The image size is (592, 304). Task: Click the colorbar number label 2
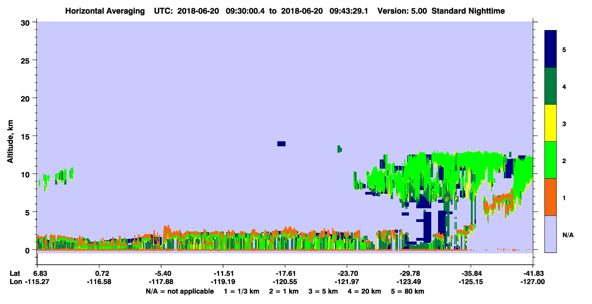(564, 160)
